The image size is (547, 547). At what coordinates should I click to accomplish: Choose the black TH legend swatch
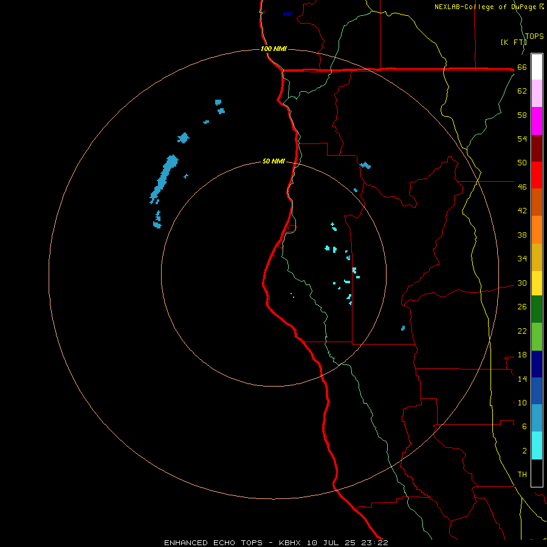coord(537,473)
